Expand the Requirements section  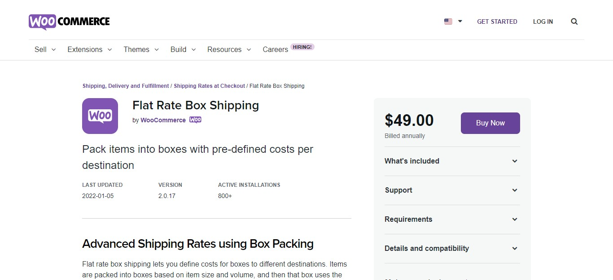point(452,220)
